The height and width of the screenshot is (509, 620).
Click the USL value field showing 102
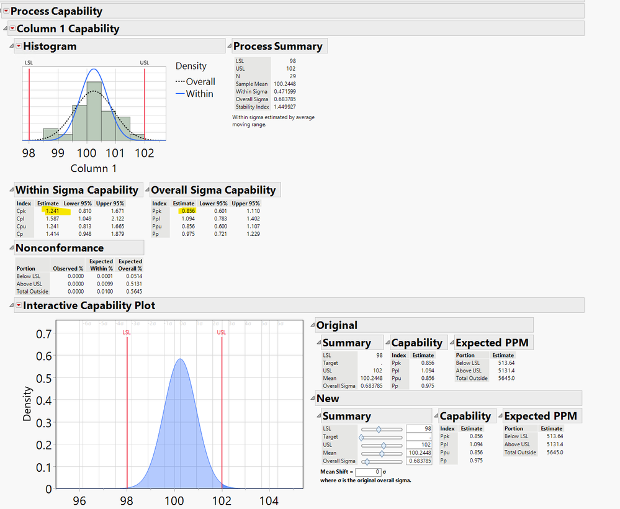(x=419, y=444)
